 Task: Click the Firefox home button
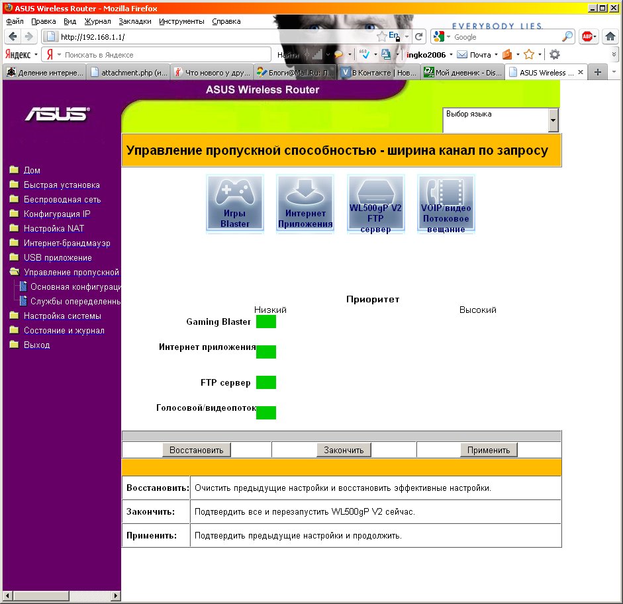coord(610,37)
